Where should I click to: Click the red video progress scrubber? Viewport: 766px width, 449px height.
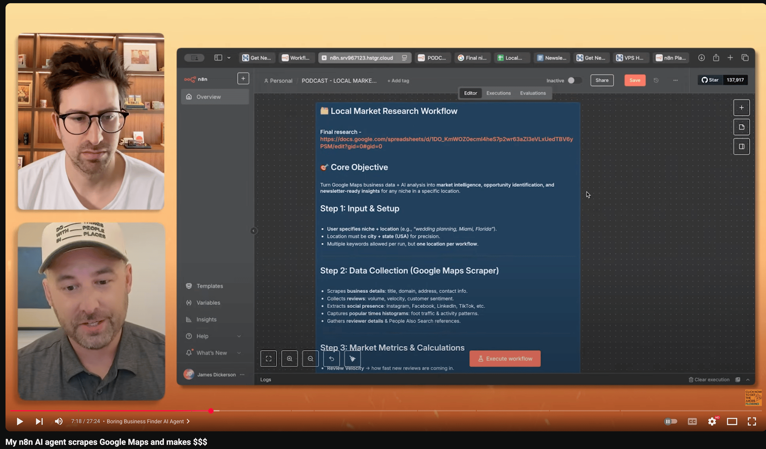point(211,411)
